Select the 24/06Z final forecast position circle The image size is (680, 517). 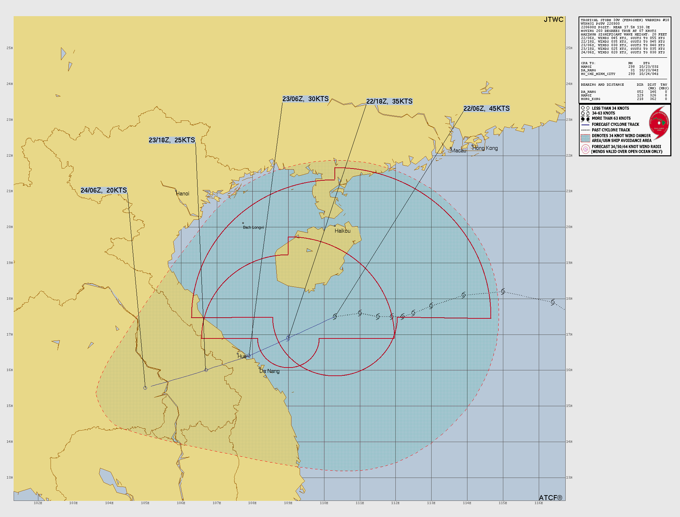[x=145, y=388]
